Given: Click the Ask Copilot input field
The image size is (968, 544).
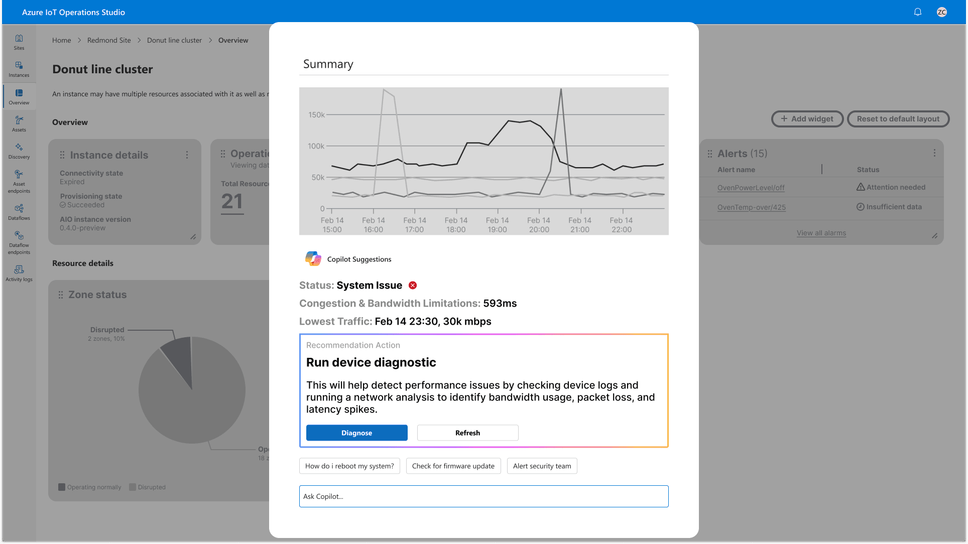Looking at the screenshot, I should point(483,496).
